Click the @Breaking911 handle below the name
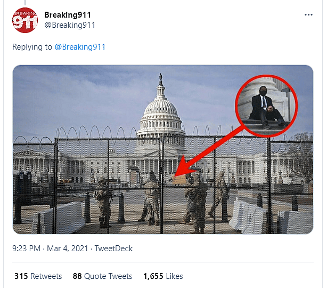327x288 pixels. 69,25
